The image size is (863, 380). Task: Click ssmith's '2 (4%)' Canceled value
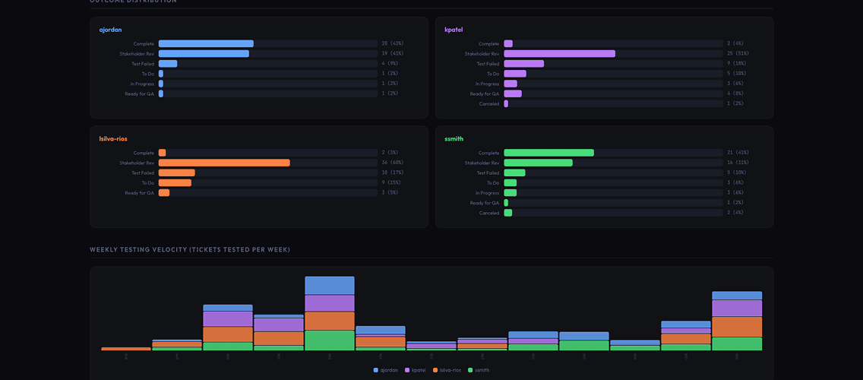737,213
